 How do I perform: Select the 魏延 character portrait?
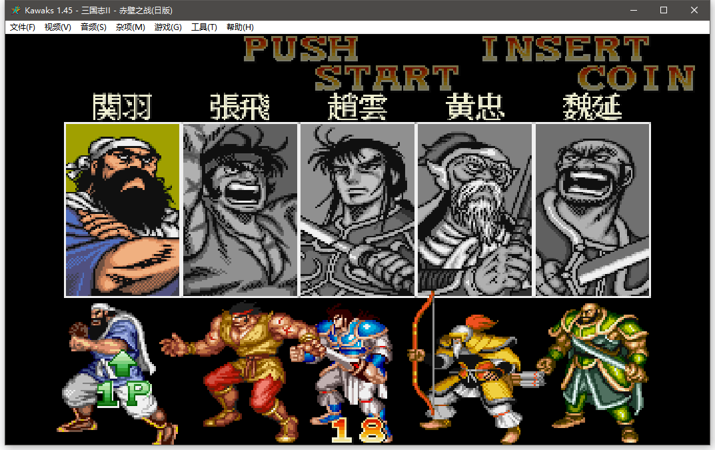click(592, 209)
